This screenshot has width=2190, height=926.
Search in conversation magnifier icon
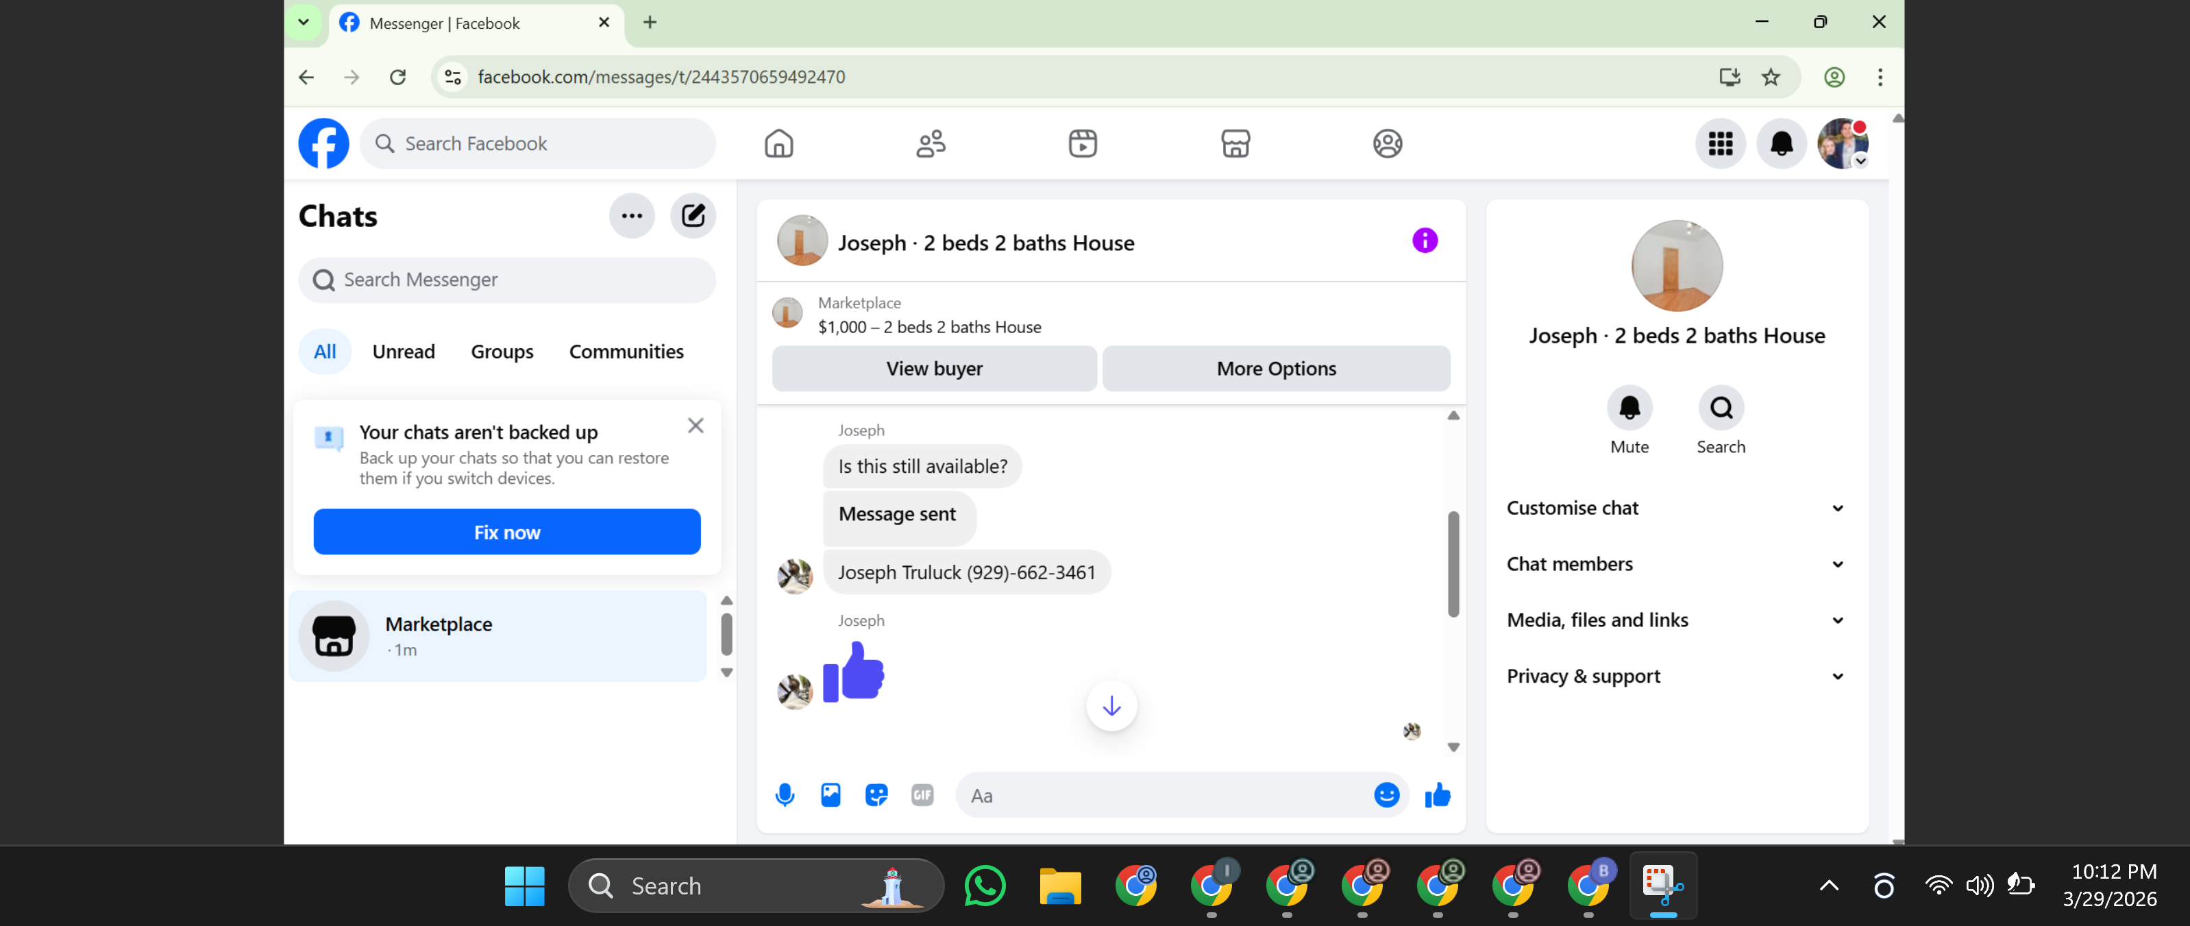tap(1721, 409)
